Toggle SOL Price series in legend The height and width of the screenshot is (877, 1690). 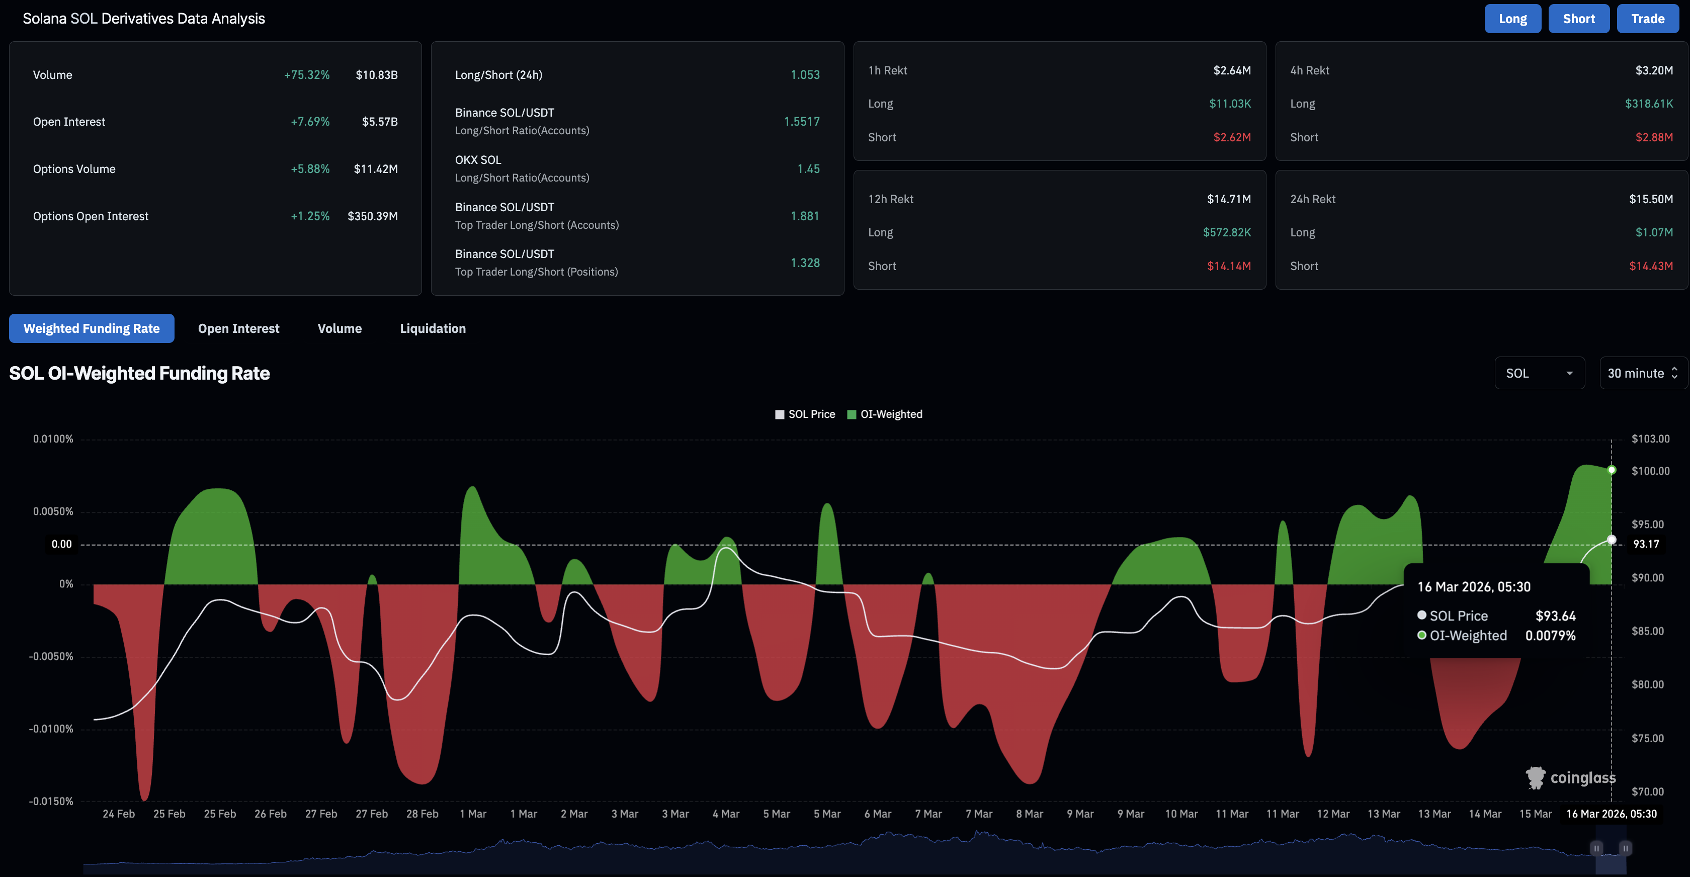811,414
